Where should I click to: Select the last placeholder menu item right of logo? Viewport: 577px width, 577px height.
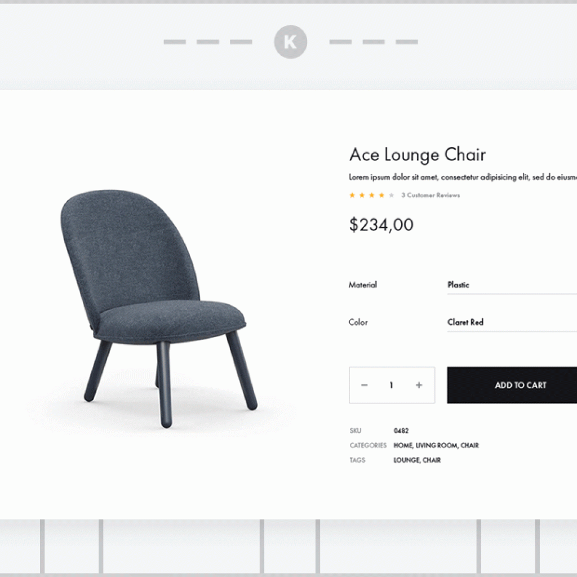click(407, 42)
